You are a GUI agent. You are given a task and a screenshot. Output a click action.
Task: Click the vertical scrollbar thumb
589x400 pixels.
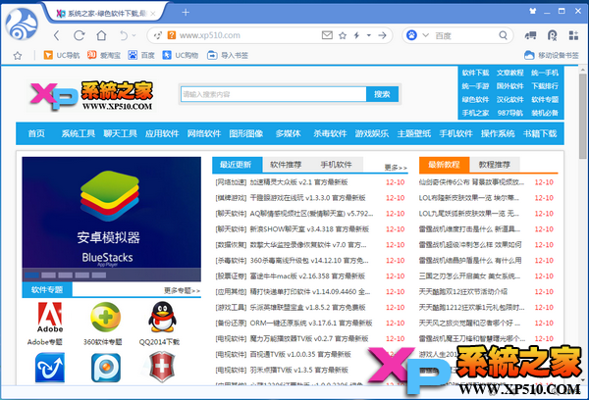[582, 117]
